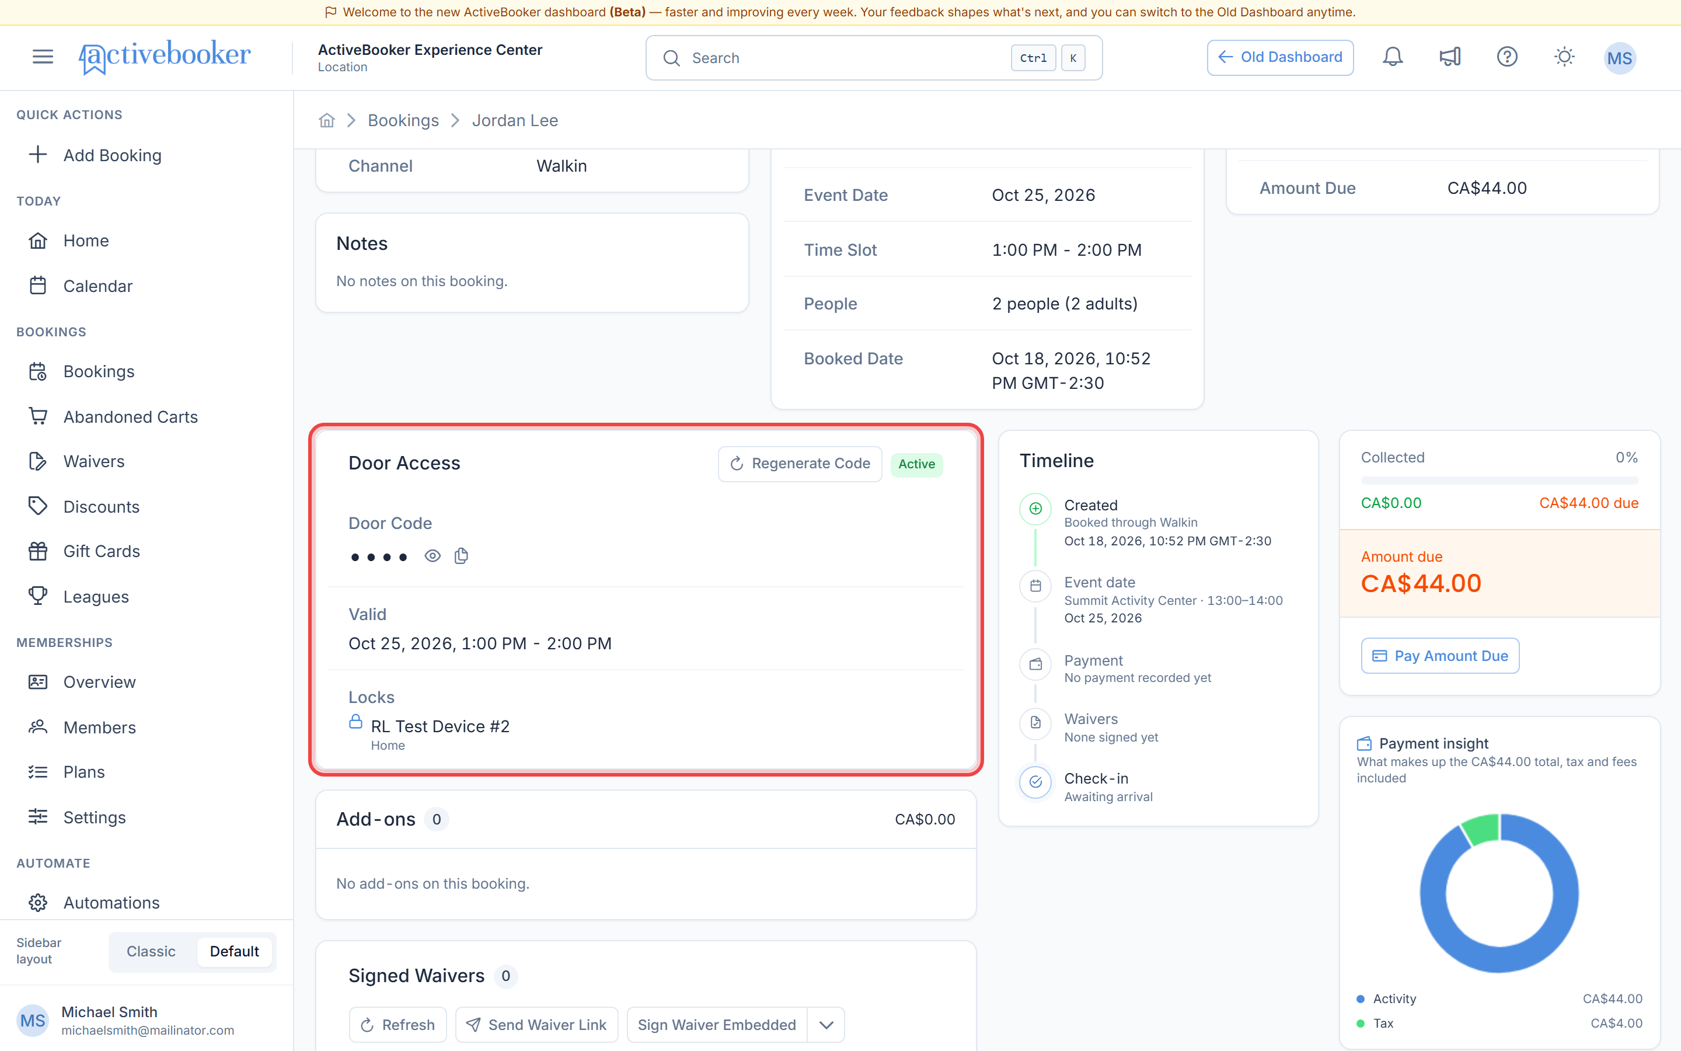Click the Refresh signed waivers button
1681x1051 pixels.
click(397, 1025)
